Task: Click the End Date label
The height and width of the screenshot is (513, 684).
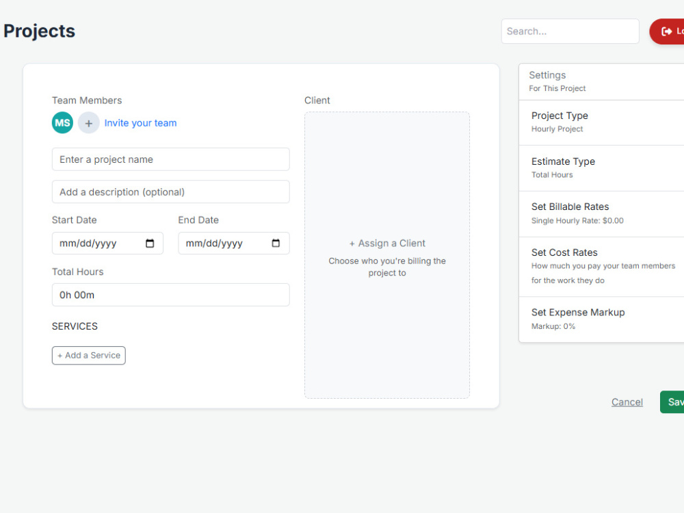Action: (x=198, y=220)
